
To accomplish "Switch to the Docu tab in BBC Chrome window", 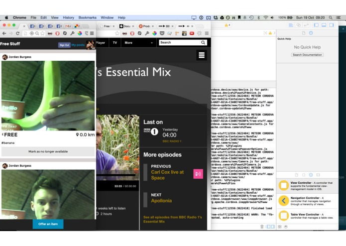I will 126,26.
